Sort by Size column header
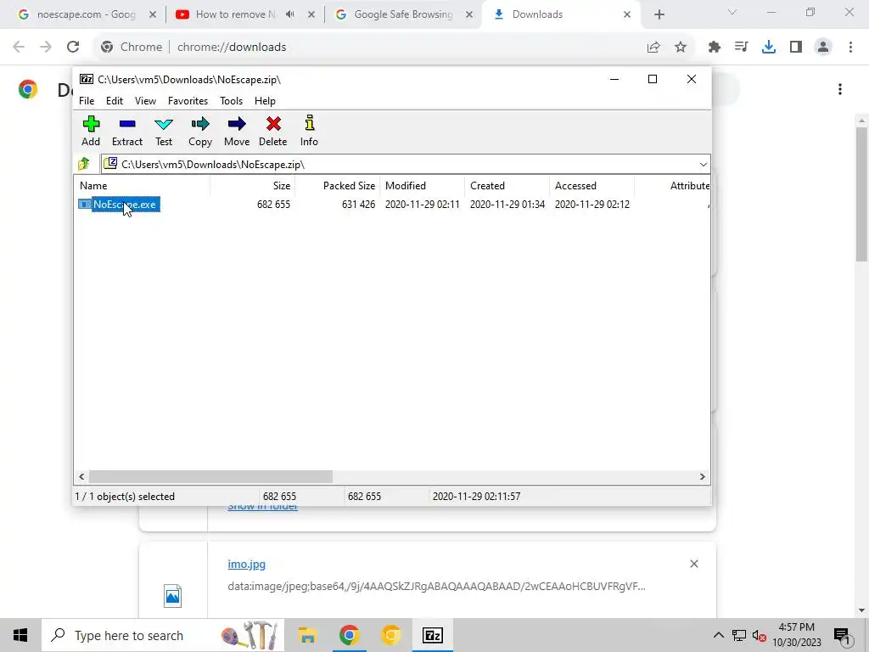 click(x=252, y=186)
